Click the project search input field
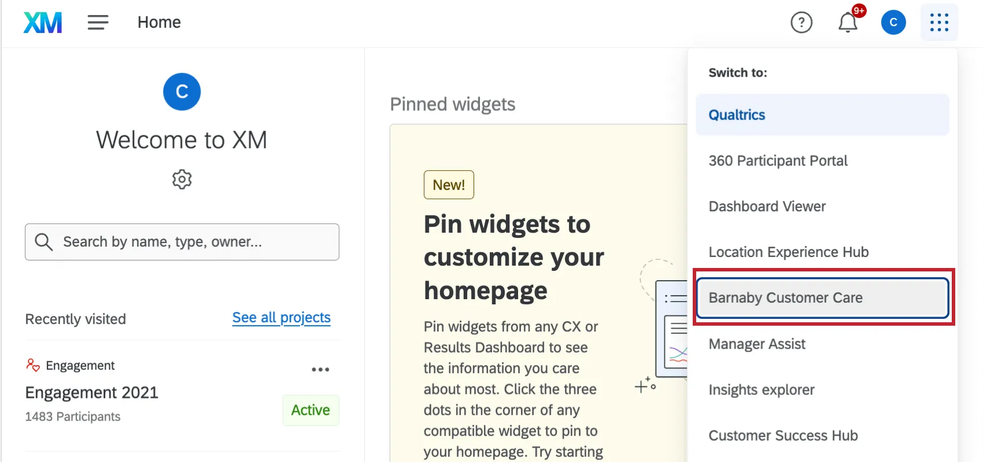The image size is (983, 462). (x=182, y=241)
